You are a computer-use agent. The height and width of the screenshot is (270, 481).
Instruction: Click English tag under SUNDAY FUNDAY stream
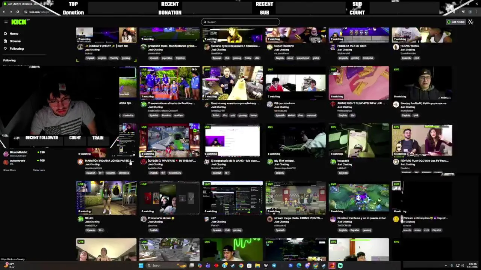coord(90,58)
